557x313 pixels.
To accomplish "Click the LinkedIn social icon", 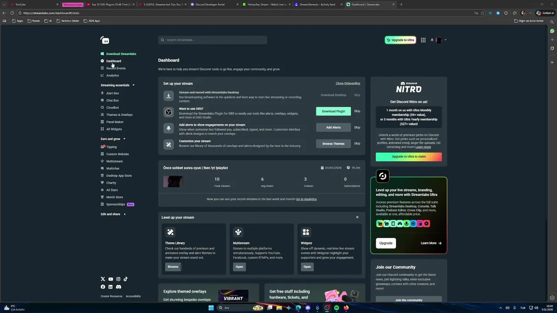I will [111, 287].
